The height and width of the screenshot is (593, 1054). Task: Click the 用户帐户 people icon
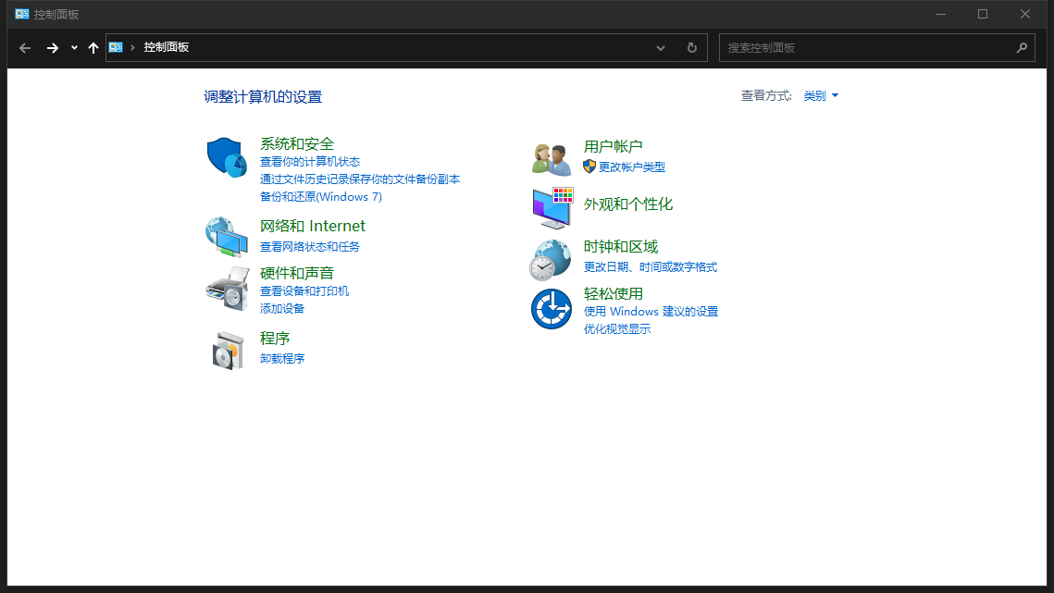pyautogui.click(x=551, y=157)
